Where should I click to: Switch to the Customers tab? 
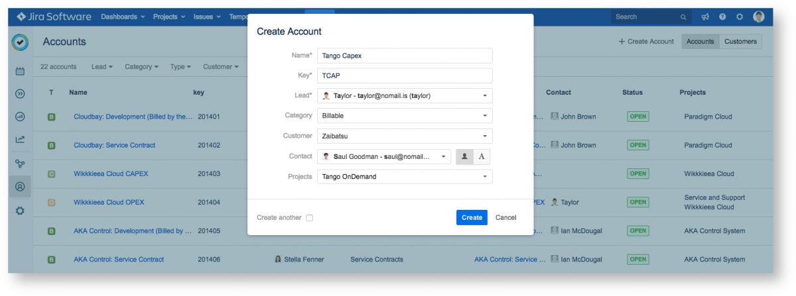pyautogui.click(x=740, y=42)
